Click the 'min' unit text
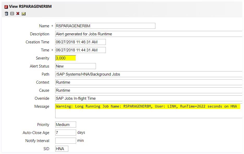This screenshot has width=244, height=154. (x=81, y=141)
